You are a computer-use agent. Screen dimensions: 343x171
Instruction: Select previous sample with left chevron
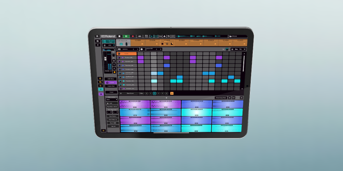[156, 49]
